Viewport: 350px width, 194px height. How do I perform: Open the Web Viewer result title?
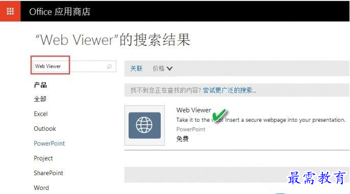[193, 110]
